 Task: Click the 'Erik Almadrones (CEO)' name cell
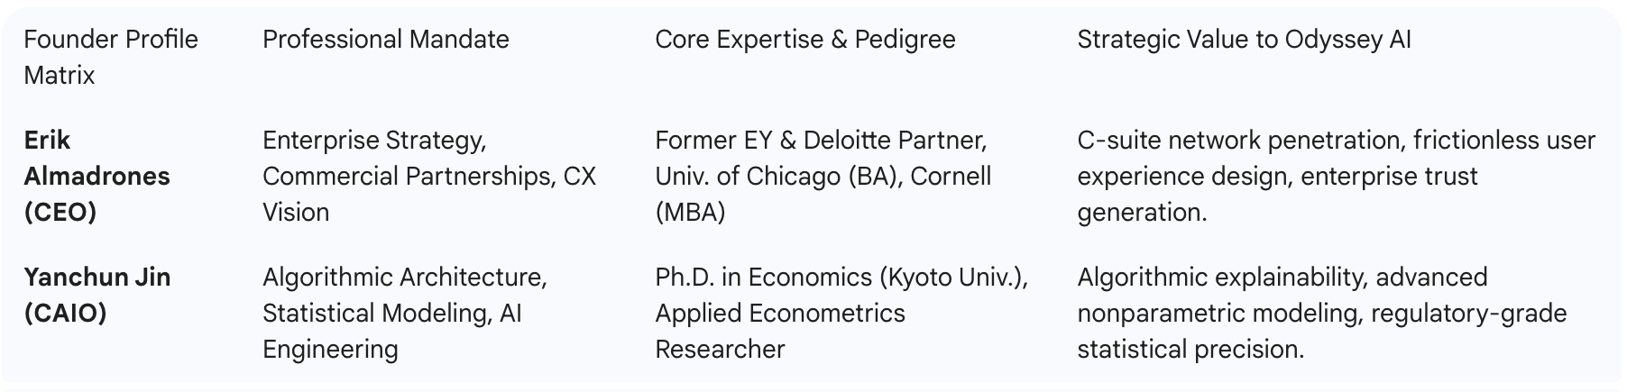[97, 176]
